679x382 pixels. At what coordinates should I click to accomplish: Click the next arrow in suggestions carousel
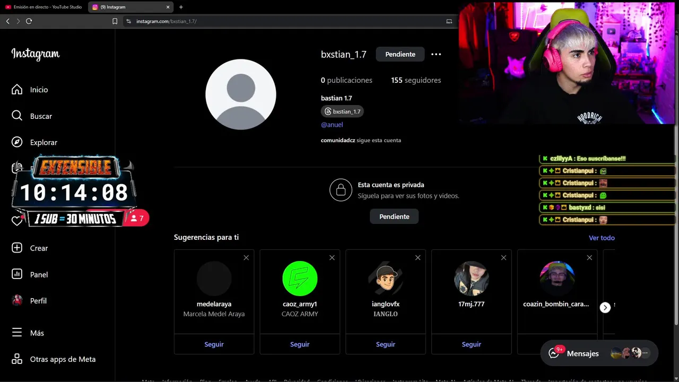coord(605,307)
